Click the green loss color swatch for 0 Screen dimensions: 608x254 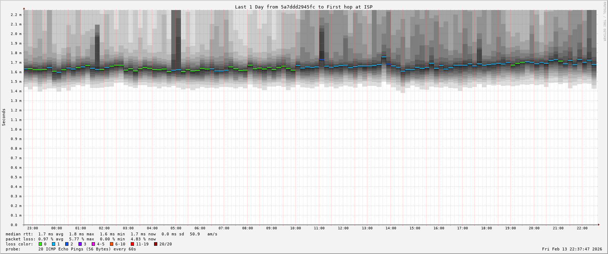[40, 244]
